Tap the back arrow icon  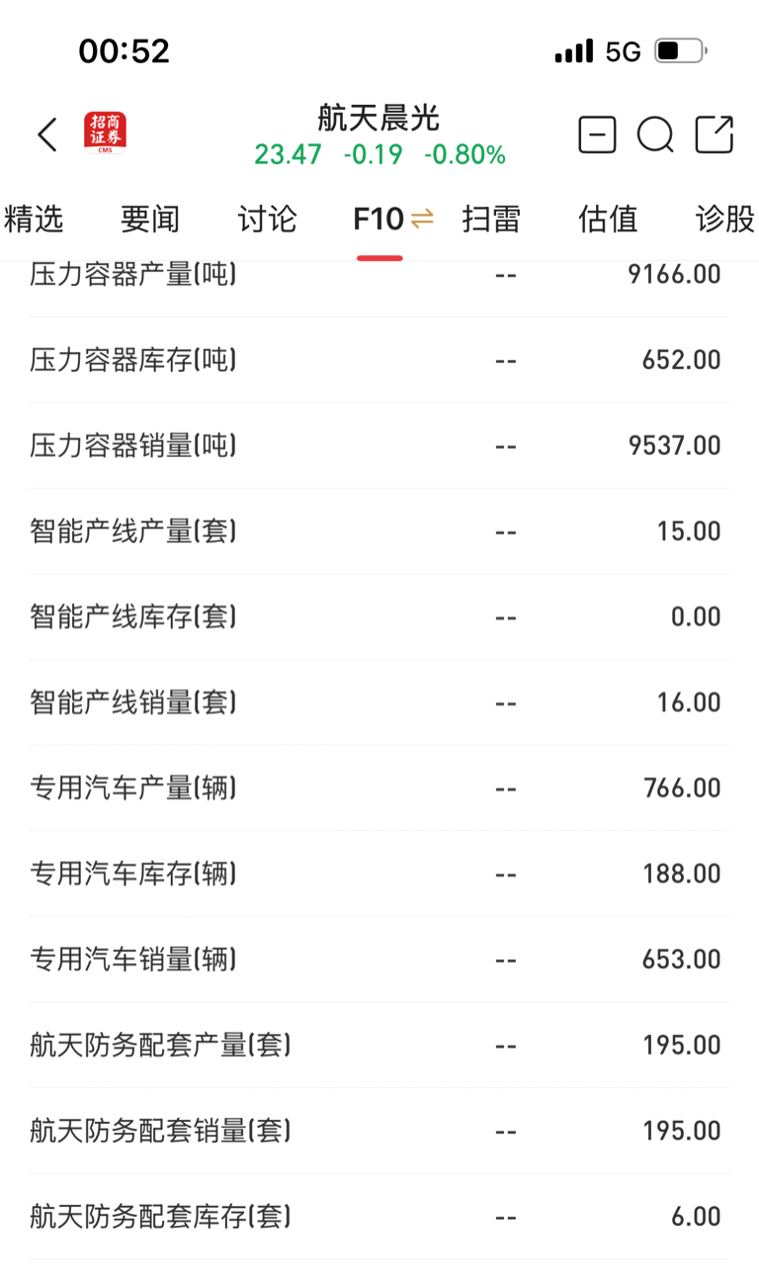(x=47, y=135)
